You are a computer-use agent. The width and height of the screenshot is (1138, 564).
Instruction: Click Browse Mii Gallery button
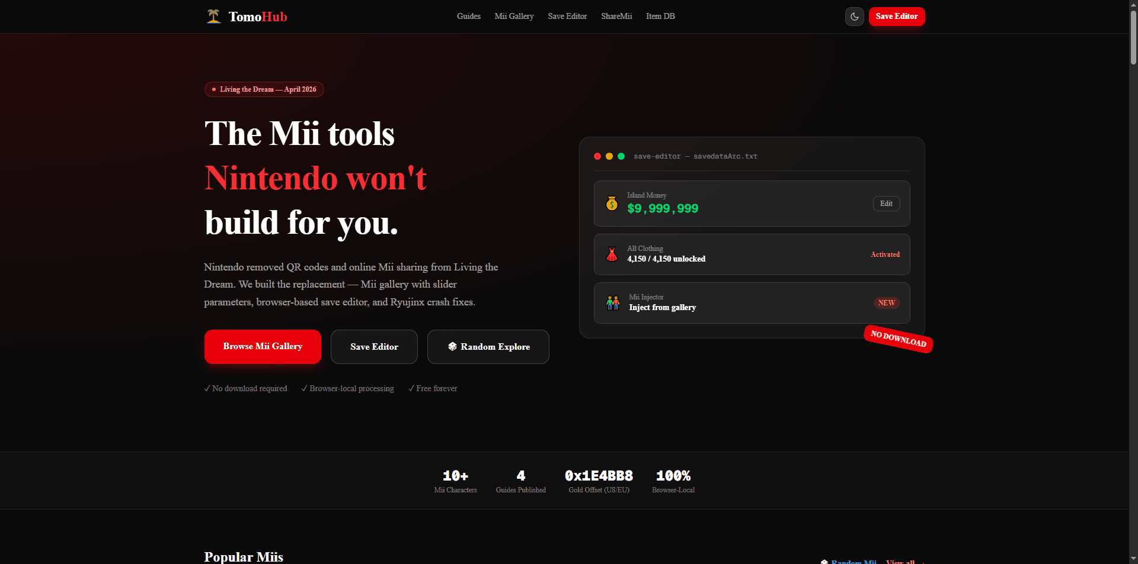[263, 347]
